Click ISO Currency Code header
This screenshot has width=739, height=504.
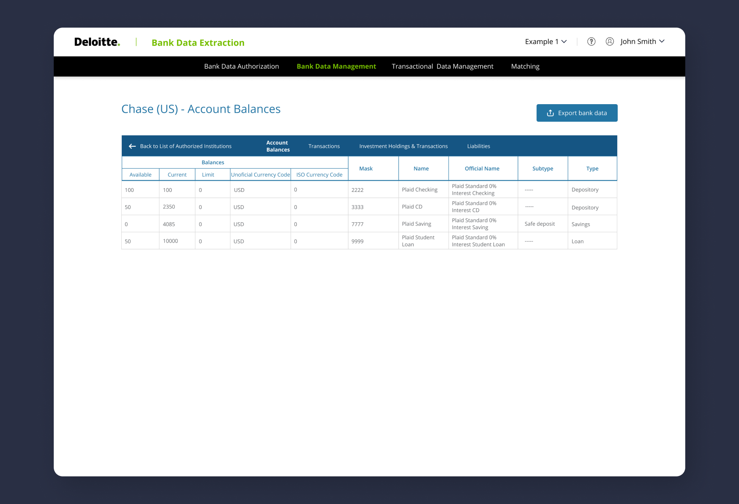[319, 175]
